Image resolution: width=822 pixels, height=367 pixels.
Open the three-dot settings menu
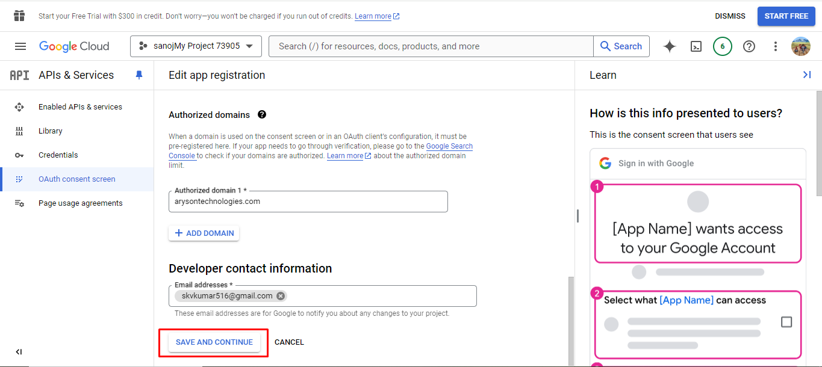point(776,46)
